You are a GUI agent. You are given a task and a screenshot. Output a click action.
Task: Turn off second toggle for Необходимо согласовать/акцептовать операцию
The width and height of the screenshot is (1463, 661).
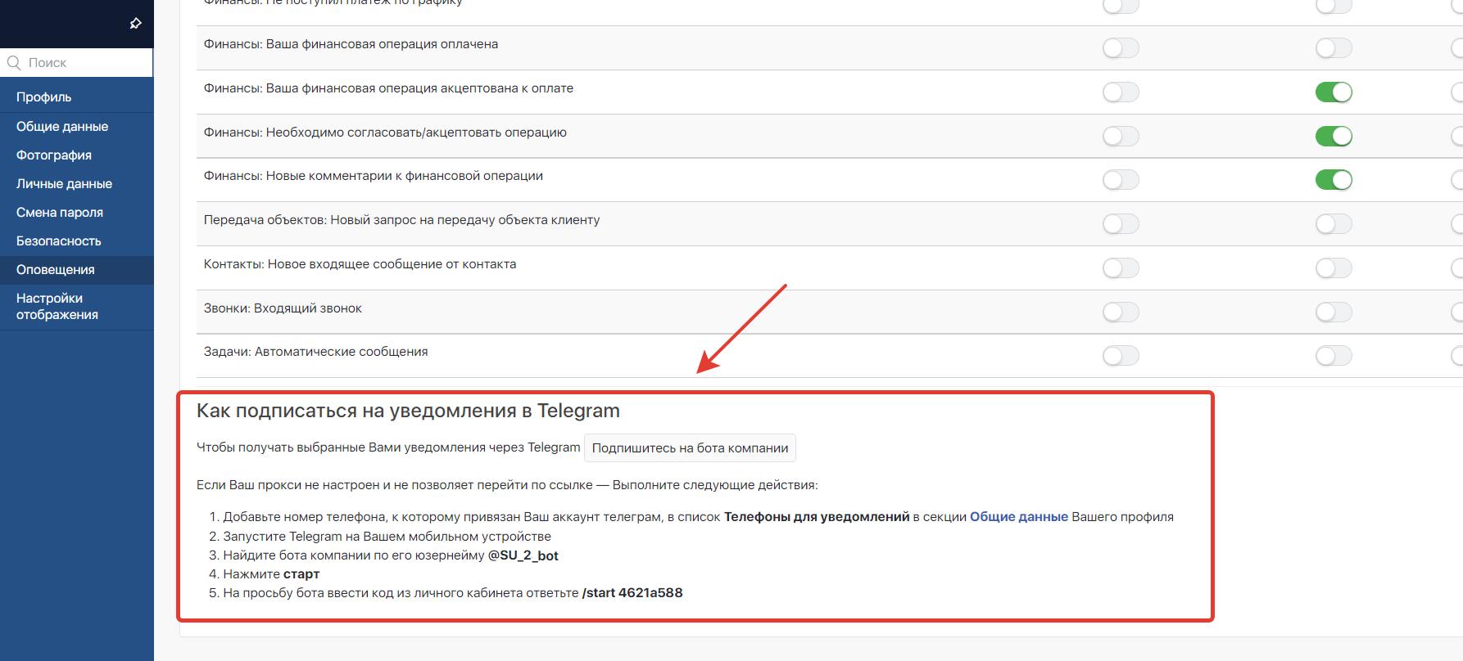tap(1333, 137)
